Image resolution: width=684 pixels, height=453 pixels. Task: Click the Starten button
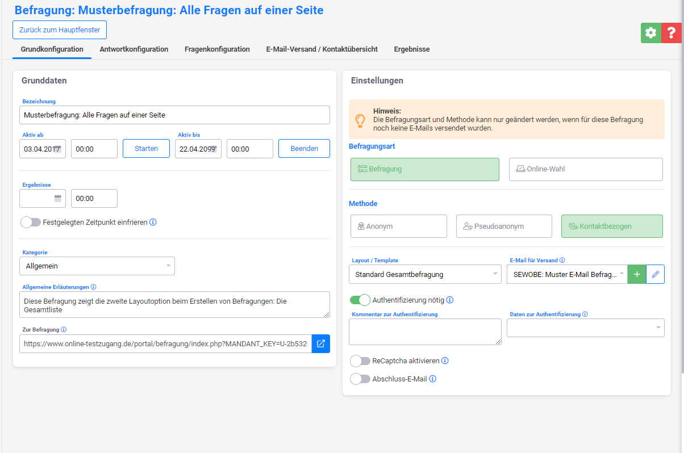146,148
